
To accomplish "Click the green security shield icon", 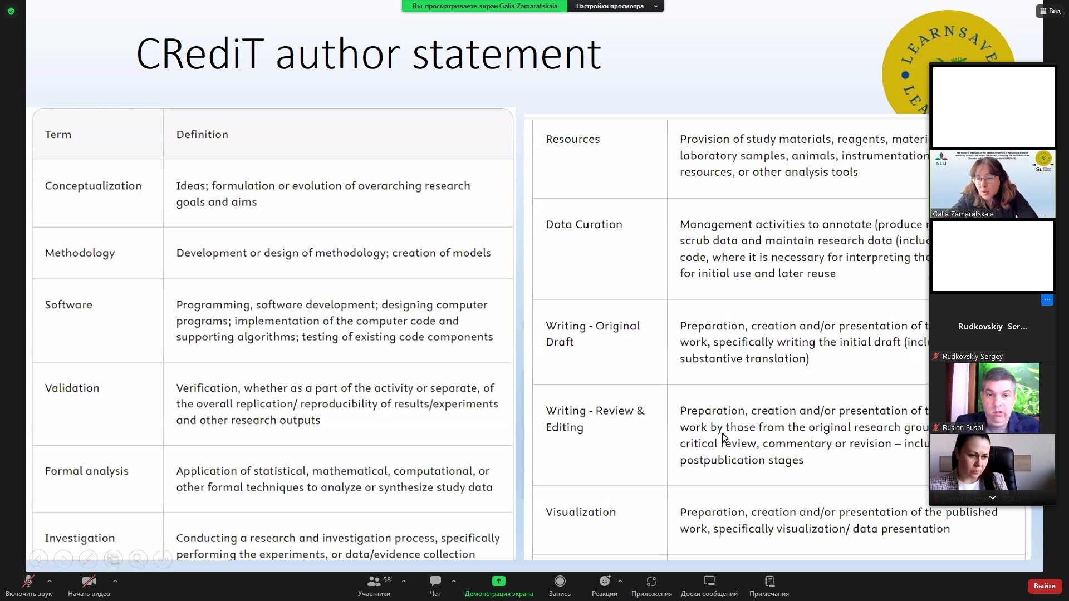I will pos(11,11).
